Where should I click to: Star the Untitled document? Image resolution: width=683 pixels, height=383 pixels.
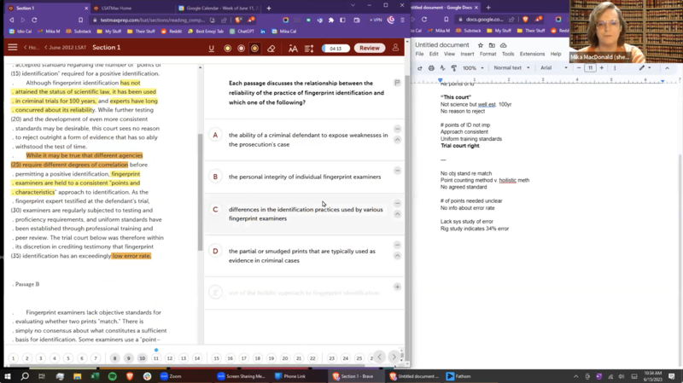coord(481,45)
